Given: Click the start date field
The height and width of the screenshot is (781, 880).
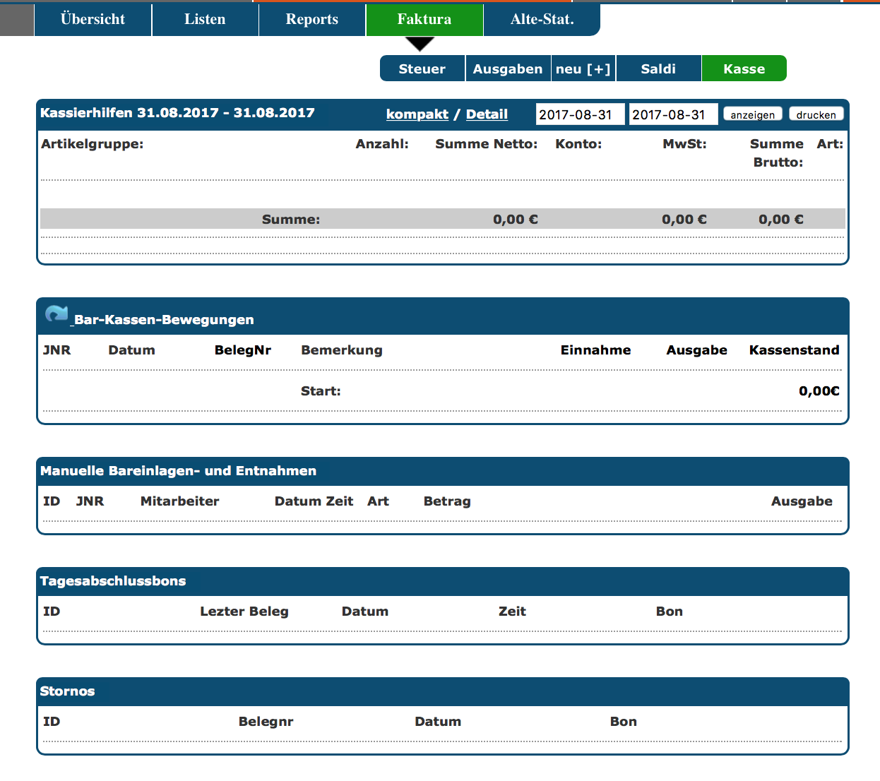Looking at the screenshot, I should click(579, 114).
